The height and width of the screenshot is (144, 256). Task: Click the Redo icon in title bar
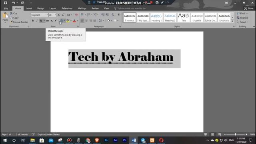point(22,3)
